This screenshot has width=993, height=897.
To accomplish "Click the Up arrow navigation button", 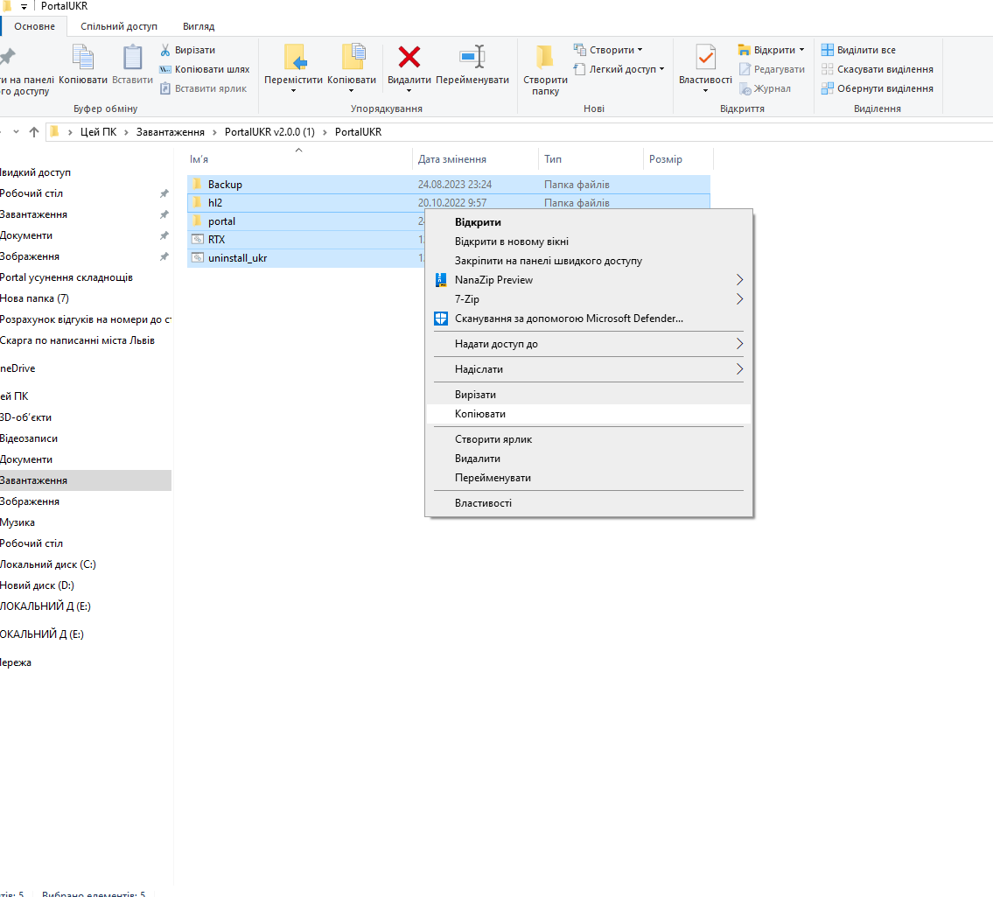I will pos(34,132).
